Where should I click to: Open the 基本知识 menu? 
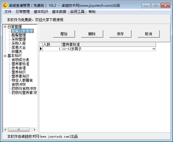pos(41,11)
